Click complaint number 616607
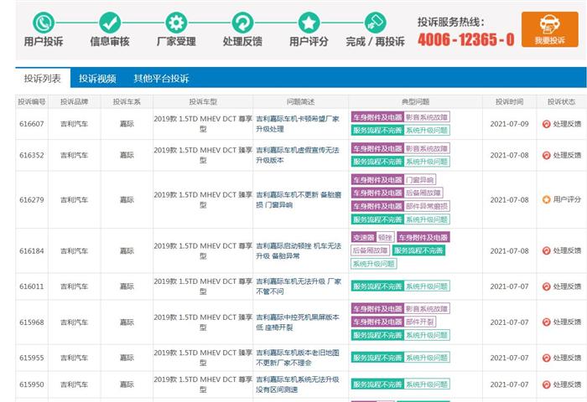This screenshot has width=587, height=402. (x=32, y=124)
